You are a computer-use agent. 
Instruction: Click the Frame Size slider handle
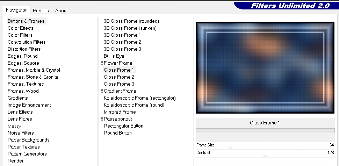(230, 148)
